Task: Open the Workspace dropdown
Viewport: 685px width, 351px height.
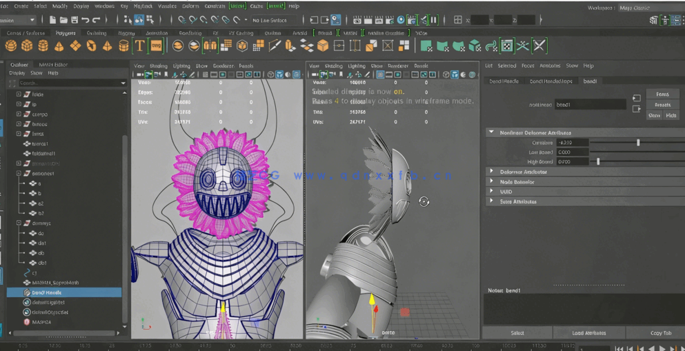Action: pos(635,8)
